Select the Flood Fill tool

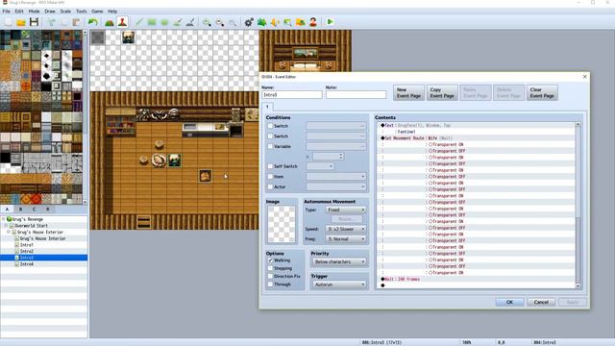tap(177, 22)
